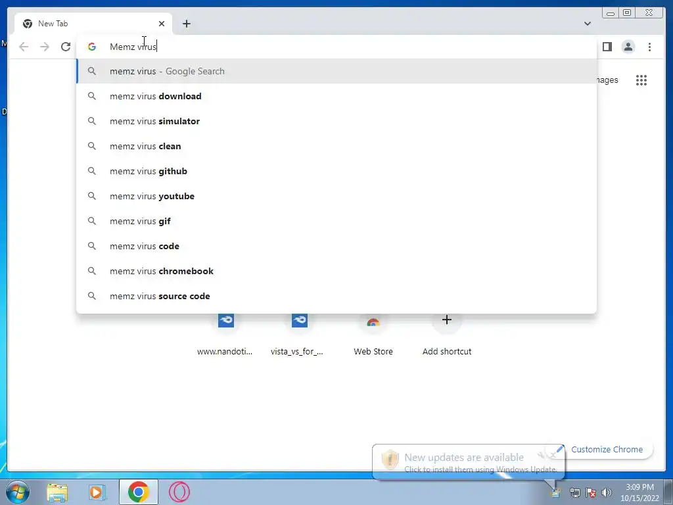Open Windows Explorer from the taskbar
Viewport: 673px width, 505px height.
[57, 492]
